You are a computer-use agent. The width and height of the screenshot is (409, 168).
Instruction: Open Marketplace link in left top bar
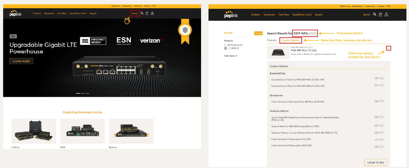click(127, 6)
